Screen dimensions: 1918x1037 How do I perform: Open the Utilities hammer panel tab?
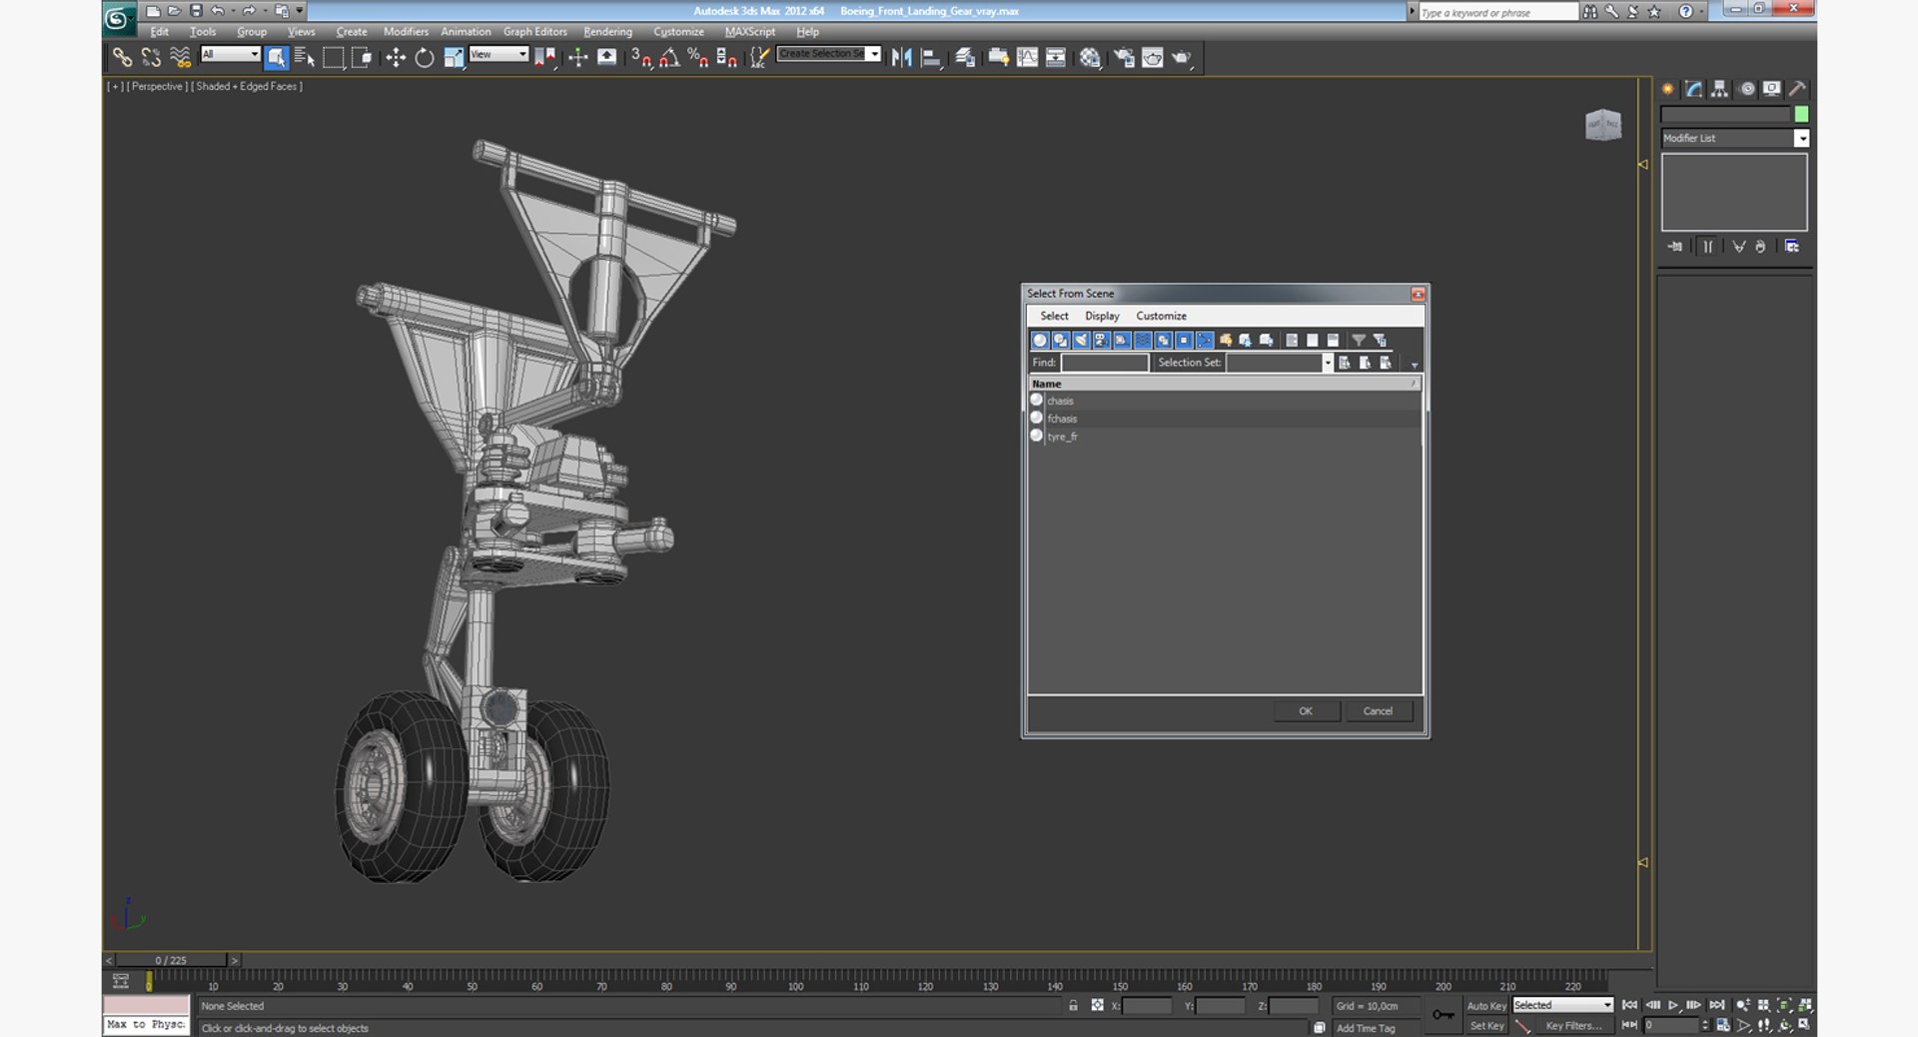1797,89
